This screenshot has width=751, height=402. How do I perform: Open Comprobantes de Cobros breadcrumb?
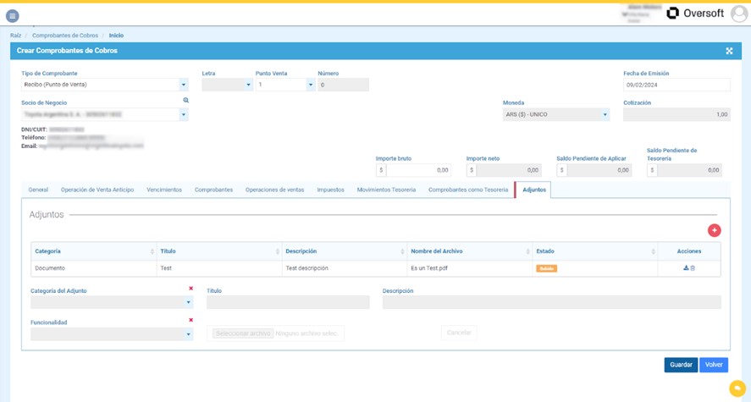(x=65, y=36)
